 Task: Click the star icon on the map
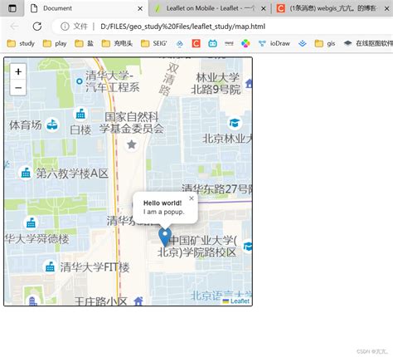pos(132,144)
